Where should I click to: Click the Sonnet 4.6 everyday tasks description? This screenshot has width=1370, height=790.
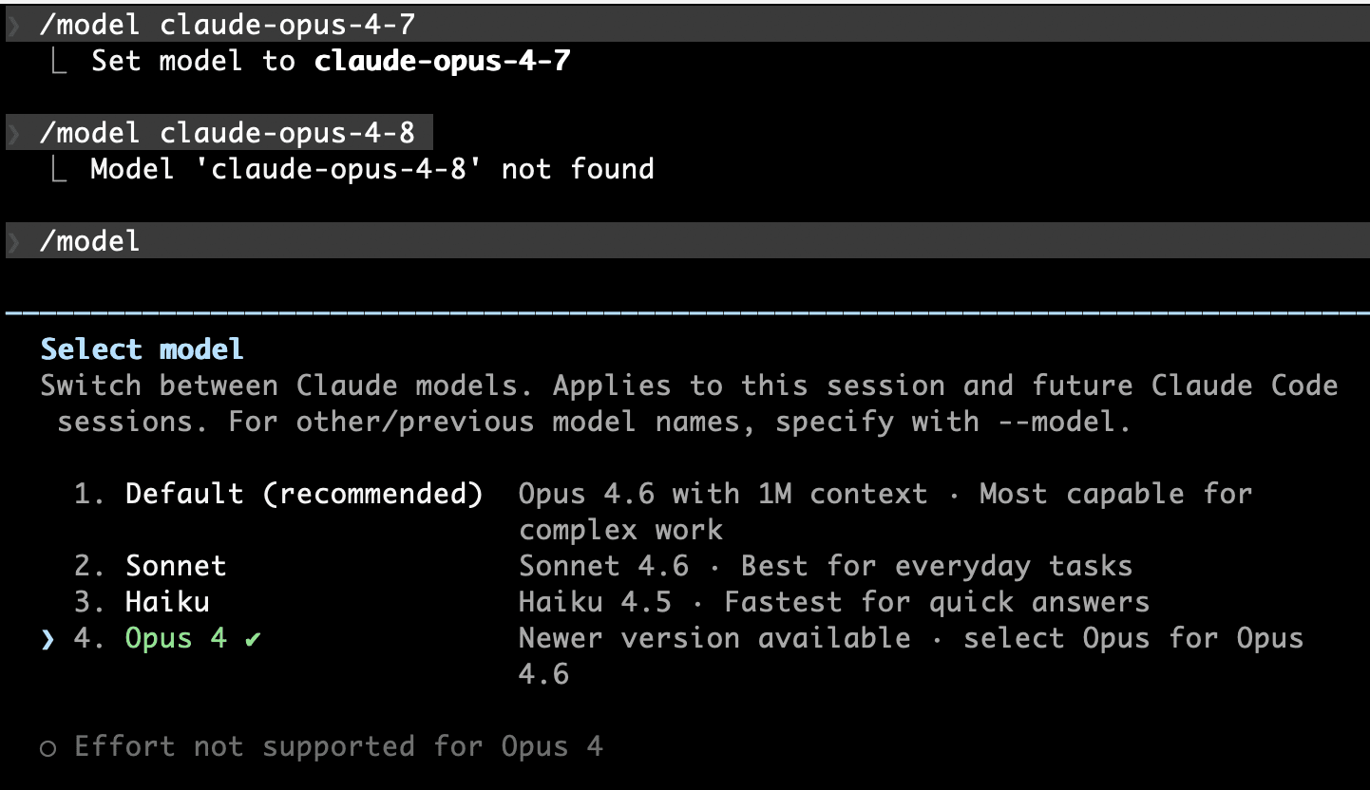coord(825,566)
